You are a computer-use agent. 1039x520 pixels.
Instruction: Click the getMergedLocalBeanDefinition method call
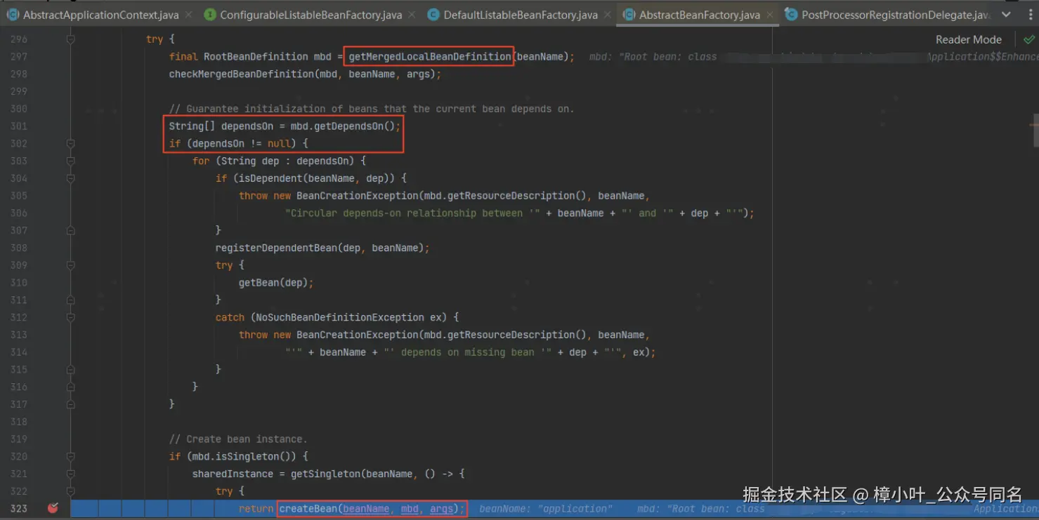click(x=430, y=57)
